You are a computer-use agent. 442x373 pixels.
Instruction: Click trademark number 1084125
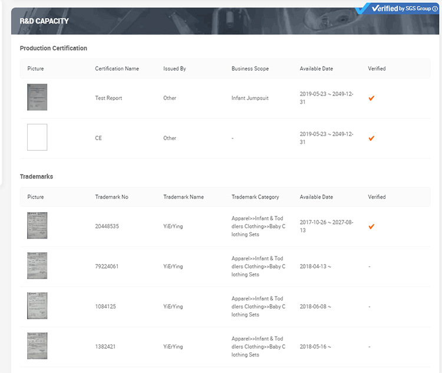coord(105,306)
